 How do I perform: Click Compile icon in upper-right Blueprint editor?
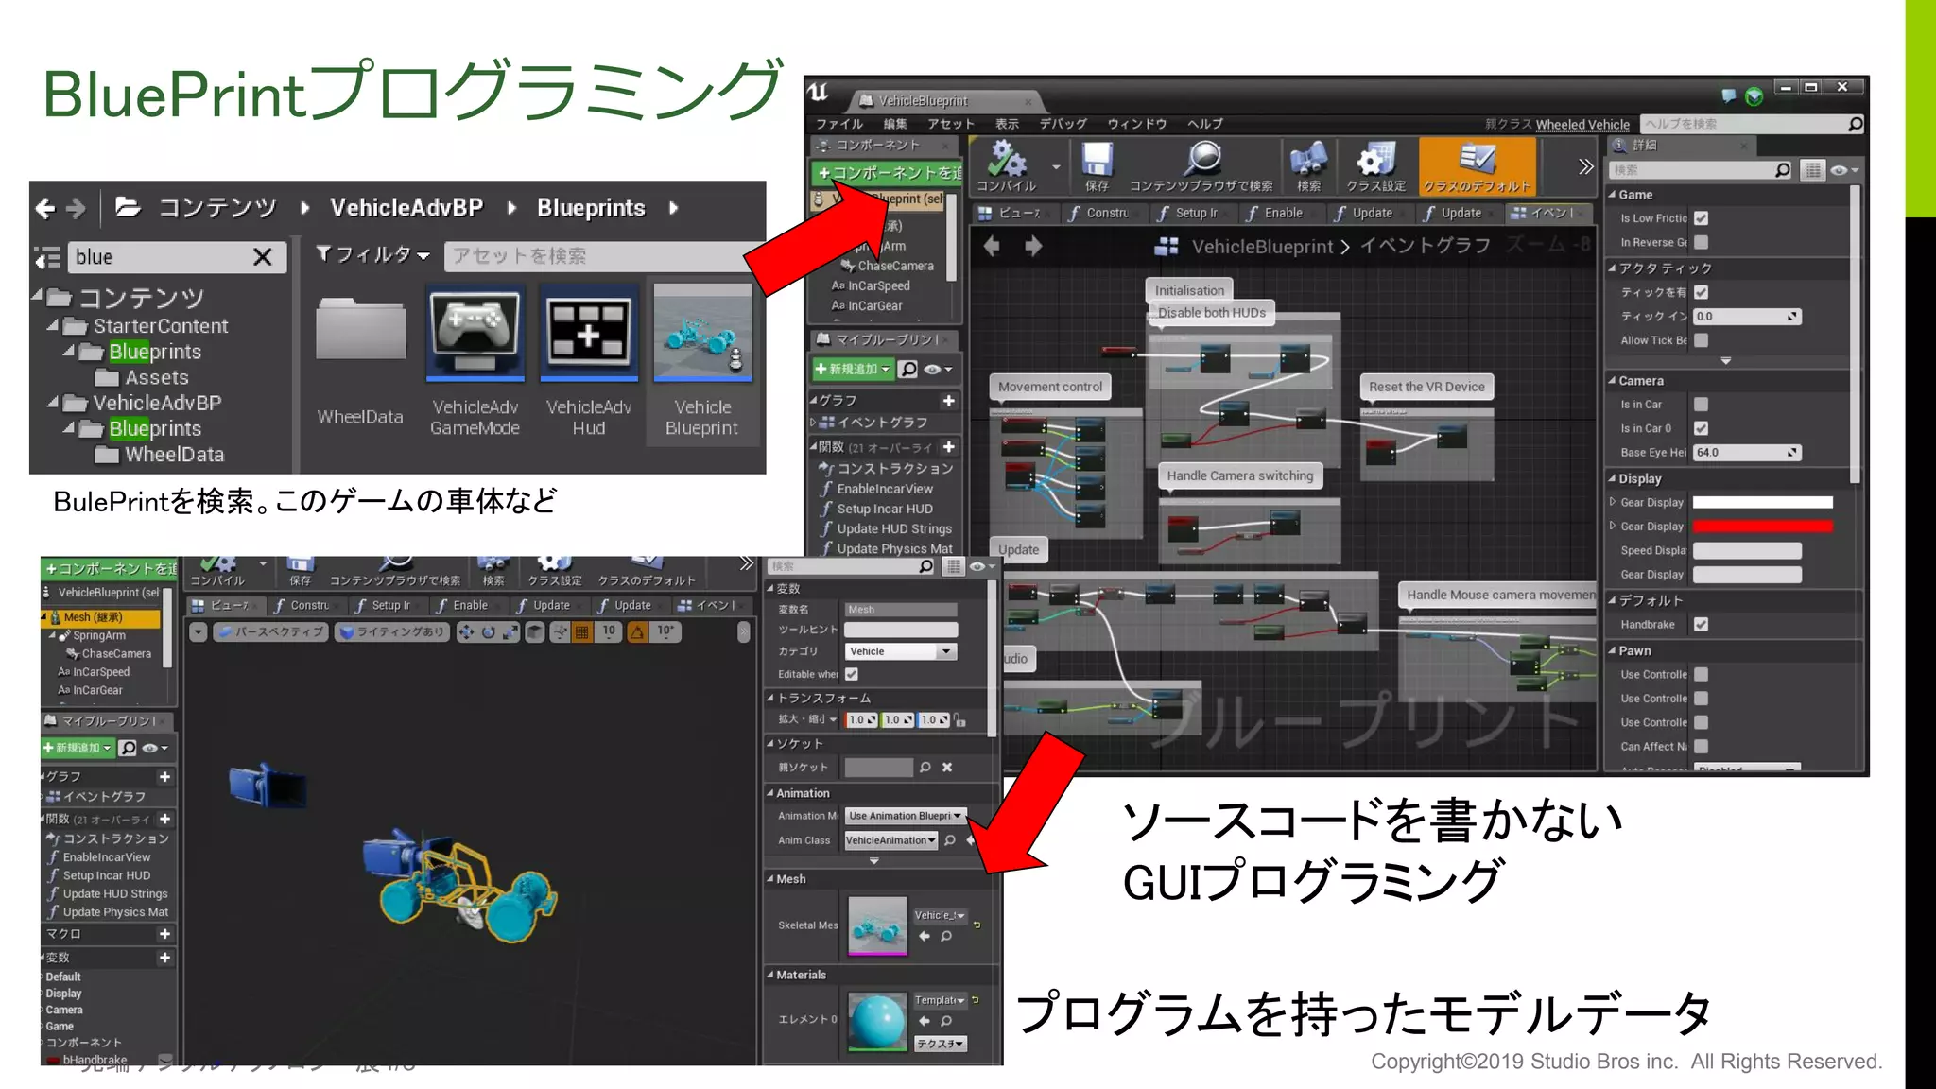1007,158
